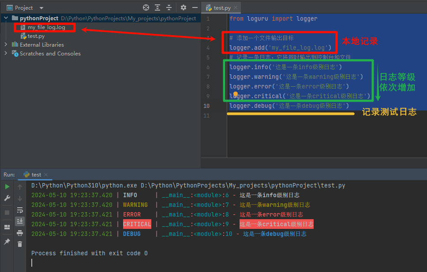
Task: Click line number 6 in gutter
Action: pyautogui.click(x=208, y=67)
